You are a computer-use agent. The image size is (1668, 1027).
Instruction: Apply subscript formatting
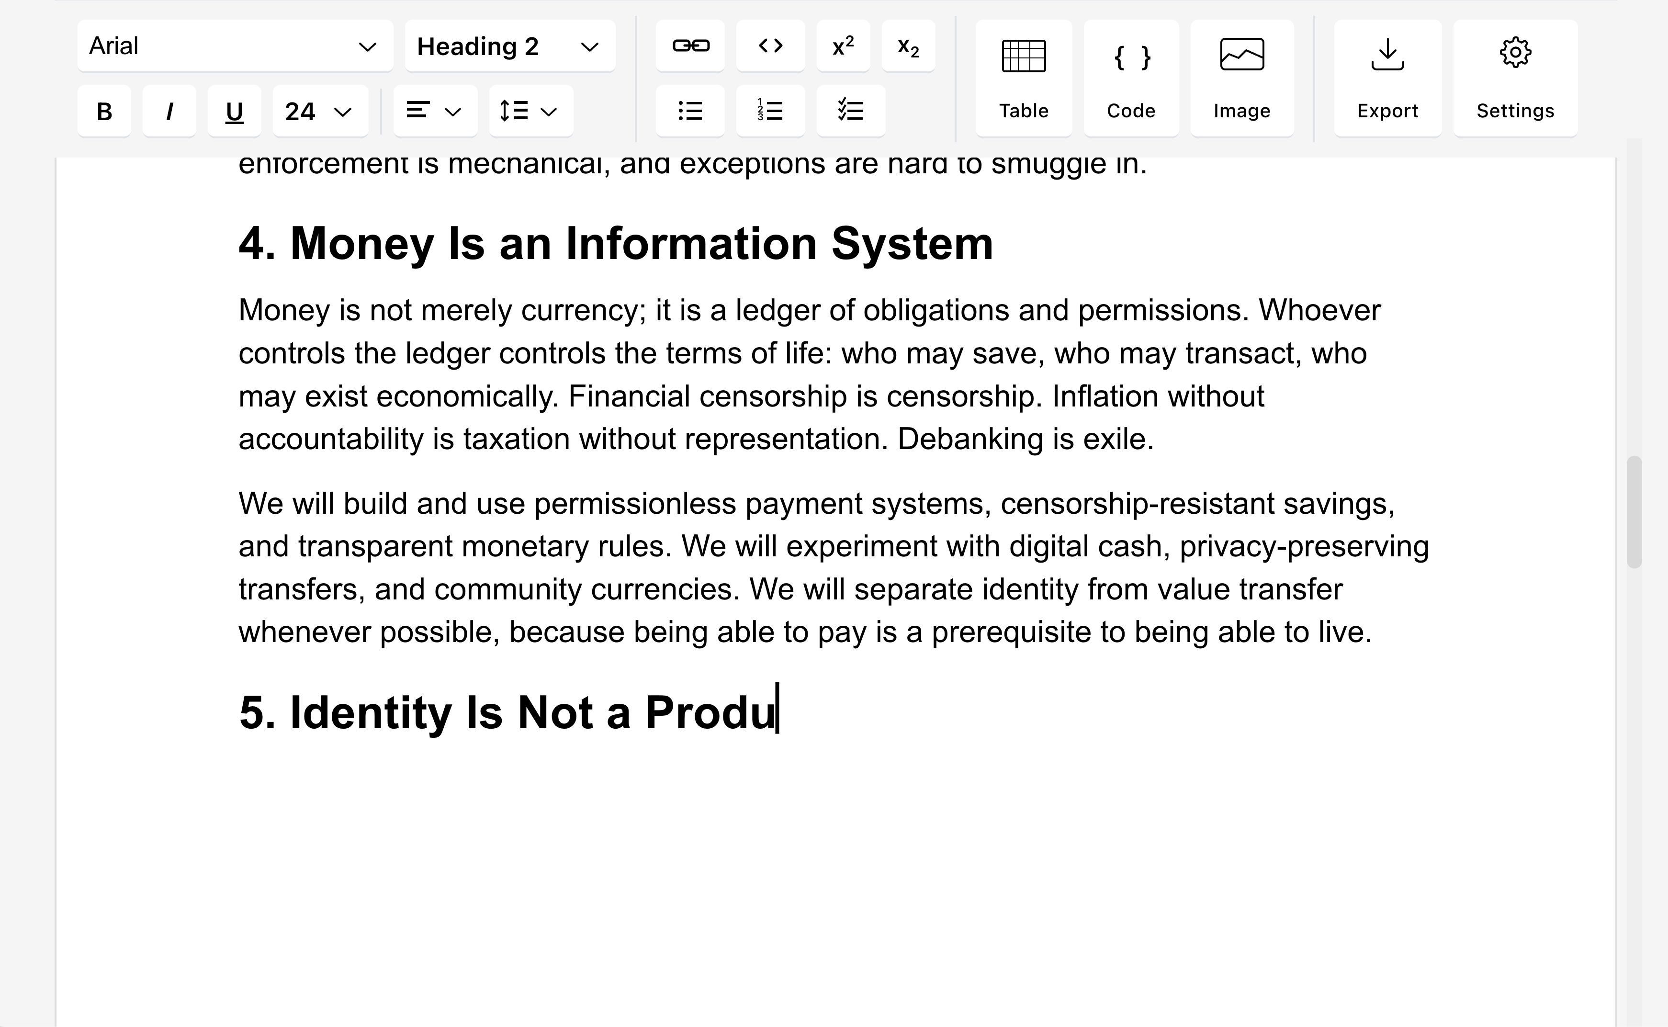pos(908,45)
